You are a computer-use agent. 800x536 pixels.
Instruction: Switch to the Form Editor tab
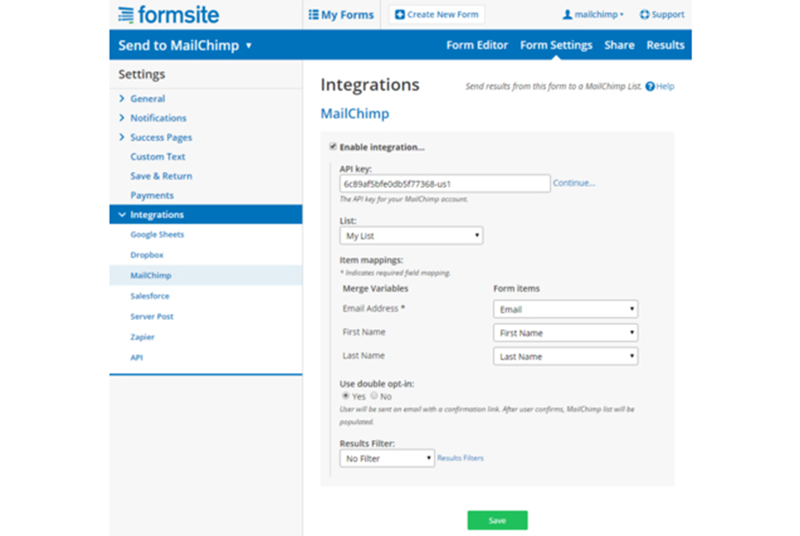pos(477,45)
